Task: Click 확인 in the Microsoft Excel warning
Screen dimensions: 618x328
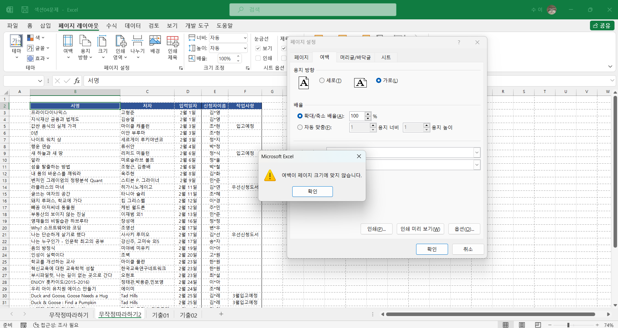Action: (x=313, y=191)
